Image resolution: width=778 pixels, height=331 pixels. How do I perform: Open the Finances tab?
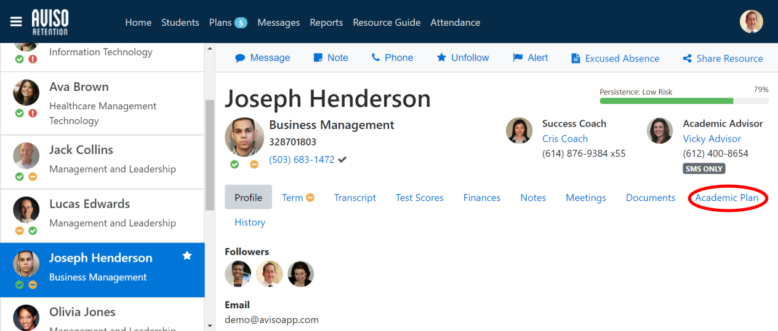(x=482, y=198)
